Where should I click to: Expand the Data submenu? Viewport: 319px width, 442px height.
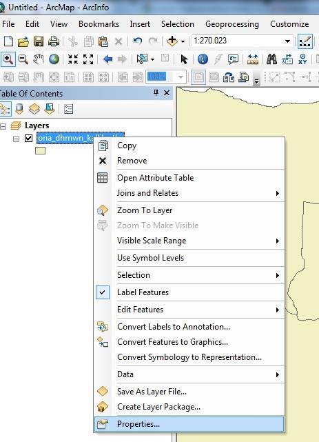pyautogui.click(x=278, y=374)
